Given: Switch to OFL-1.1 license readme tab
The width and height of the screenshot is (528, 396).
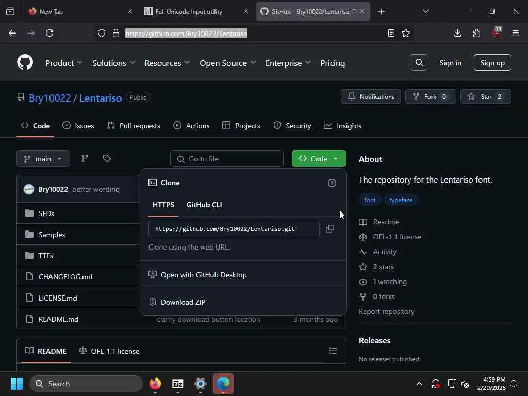Looking at the screenshot, I should (x=109, y=351).
